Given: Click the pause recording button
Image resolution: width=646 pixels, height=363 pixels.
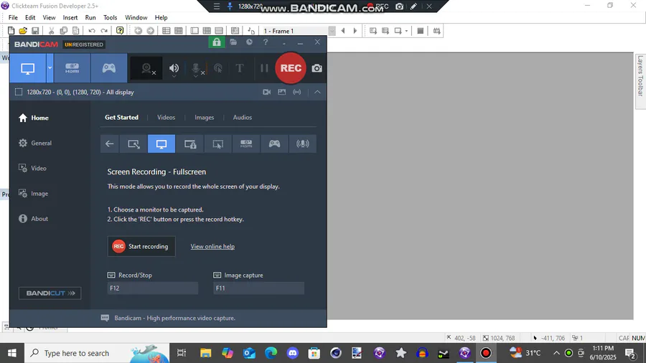Looking at the screenshot, I should coord(264,68).
